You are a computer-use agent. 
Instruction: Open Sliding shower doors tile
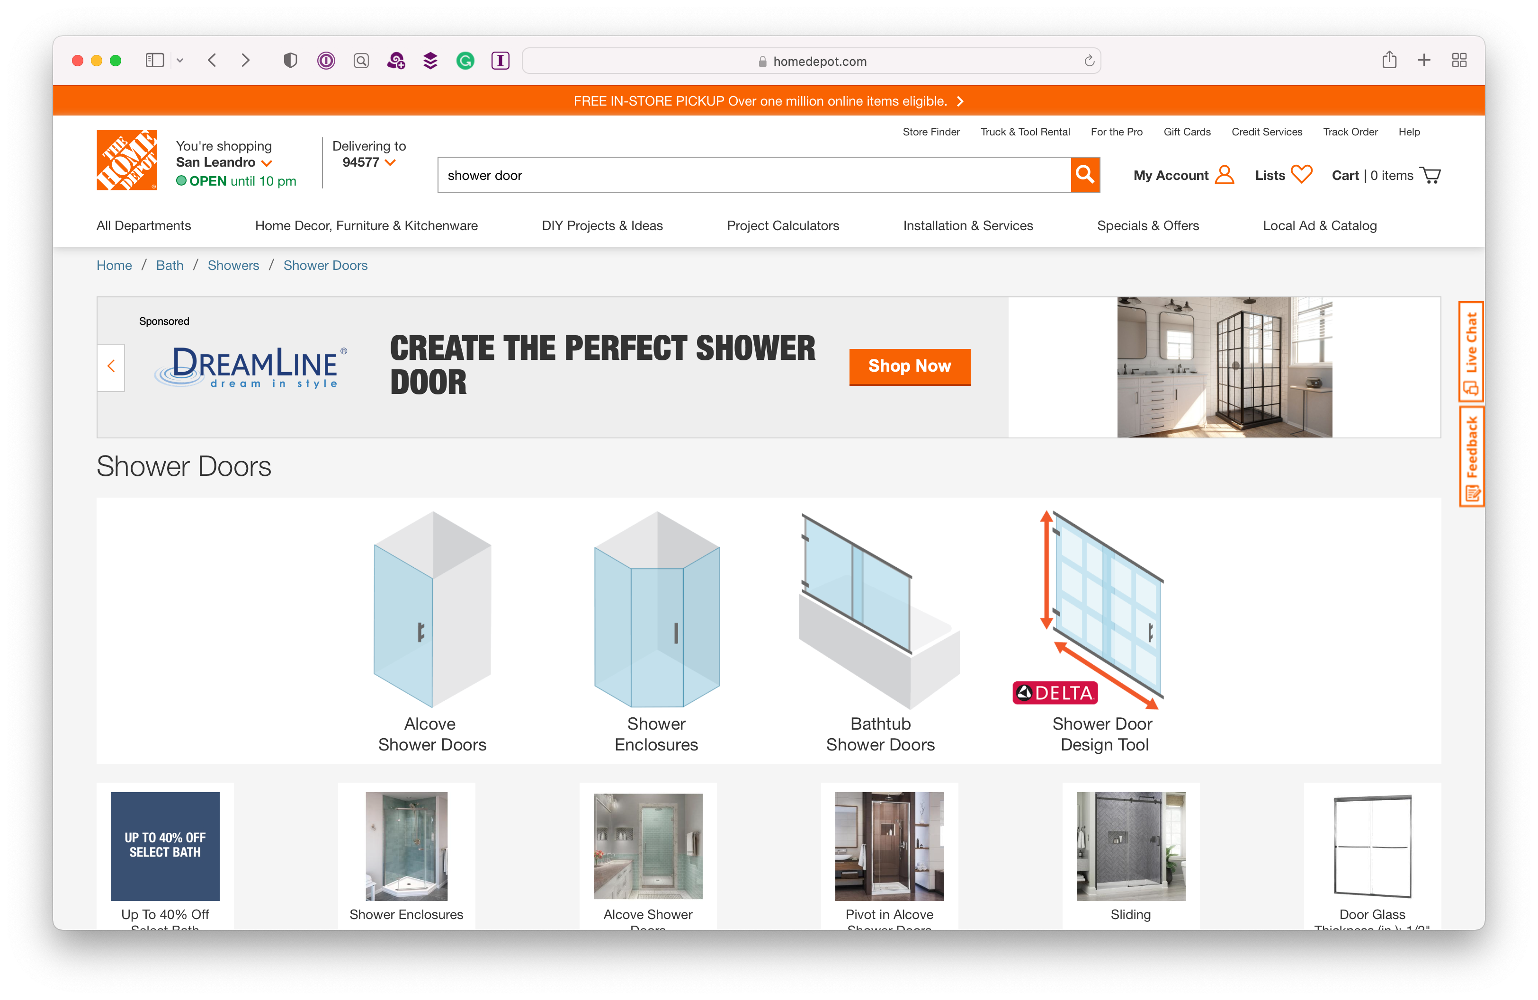tap(1131, 857)
